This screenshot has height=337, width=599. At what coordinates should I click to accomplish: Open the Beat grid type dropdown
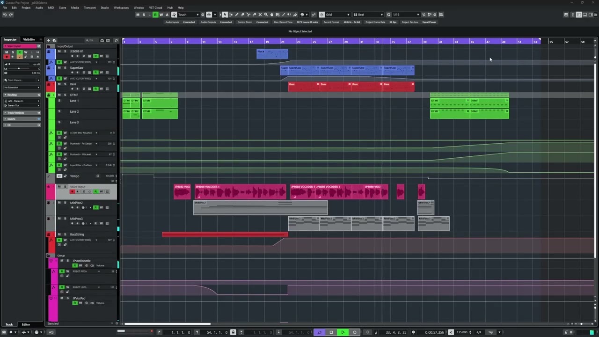[369, 15]
